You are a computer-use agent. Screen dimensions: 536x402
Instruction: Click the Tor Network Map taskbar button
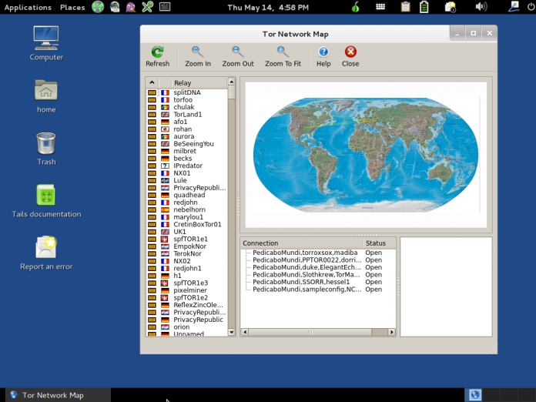click(x=58, y=395)
